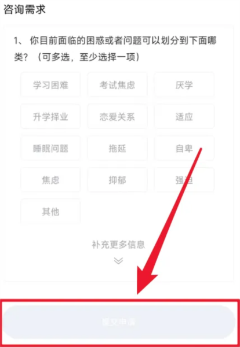Select the 学习困难 option
Viewport: 240px width, 347px height.
pos(50,85)
